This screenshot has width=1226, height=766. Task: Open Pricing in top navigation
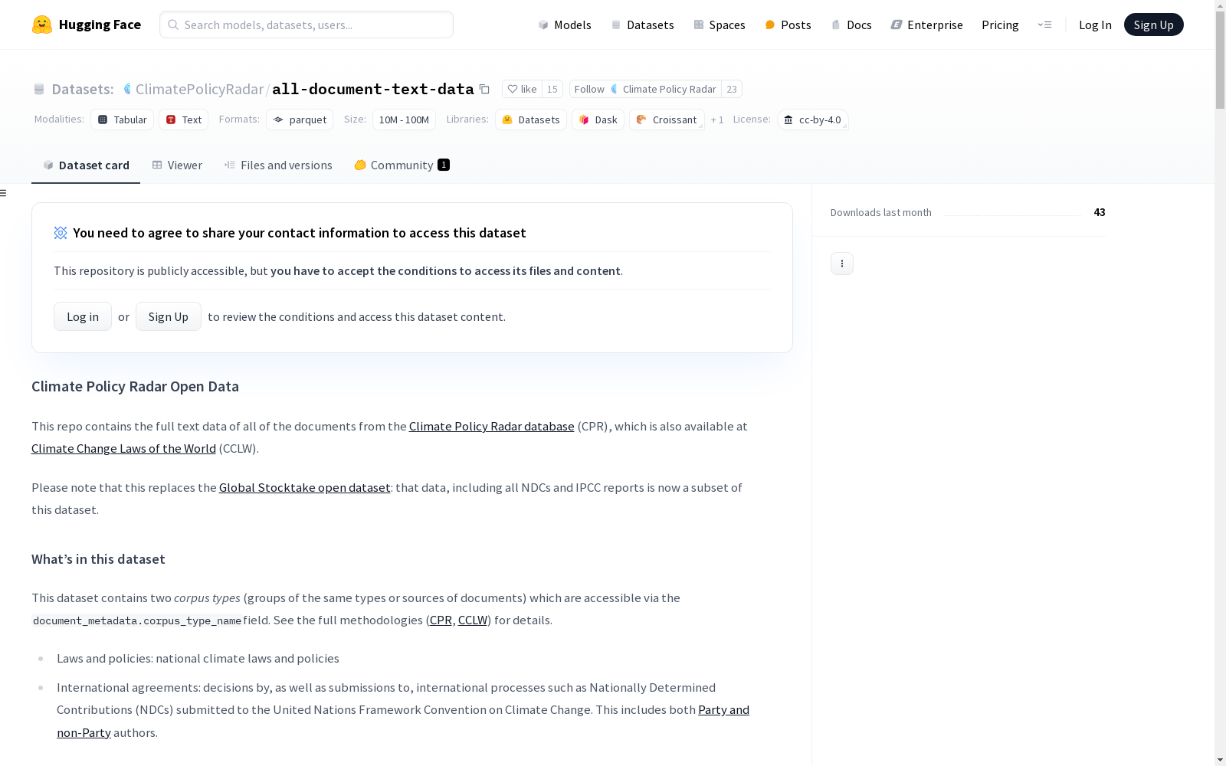[1000, 25]
